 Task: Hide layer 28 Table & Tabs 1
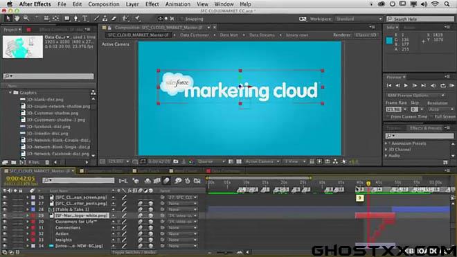coord(5,209)
